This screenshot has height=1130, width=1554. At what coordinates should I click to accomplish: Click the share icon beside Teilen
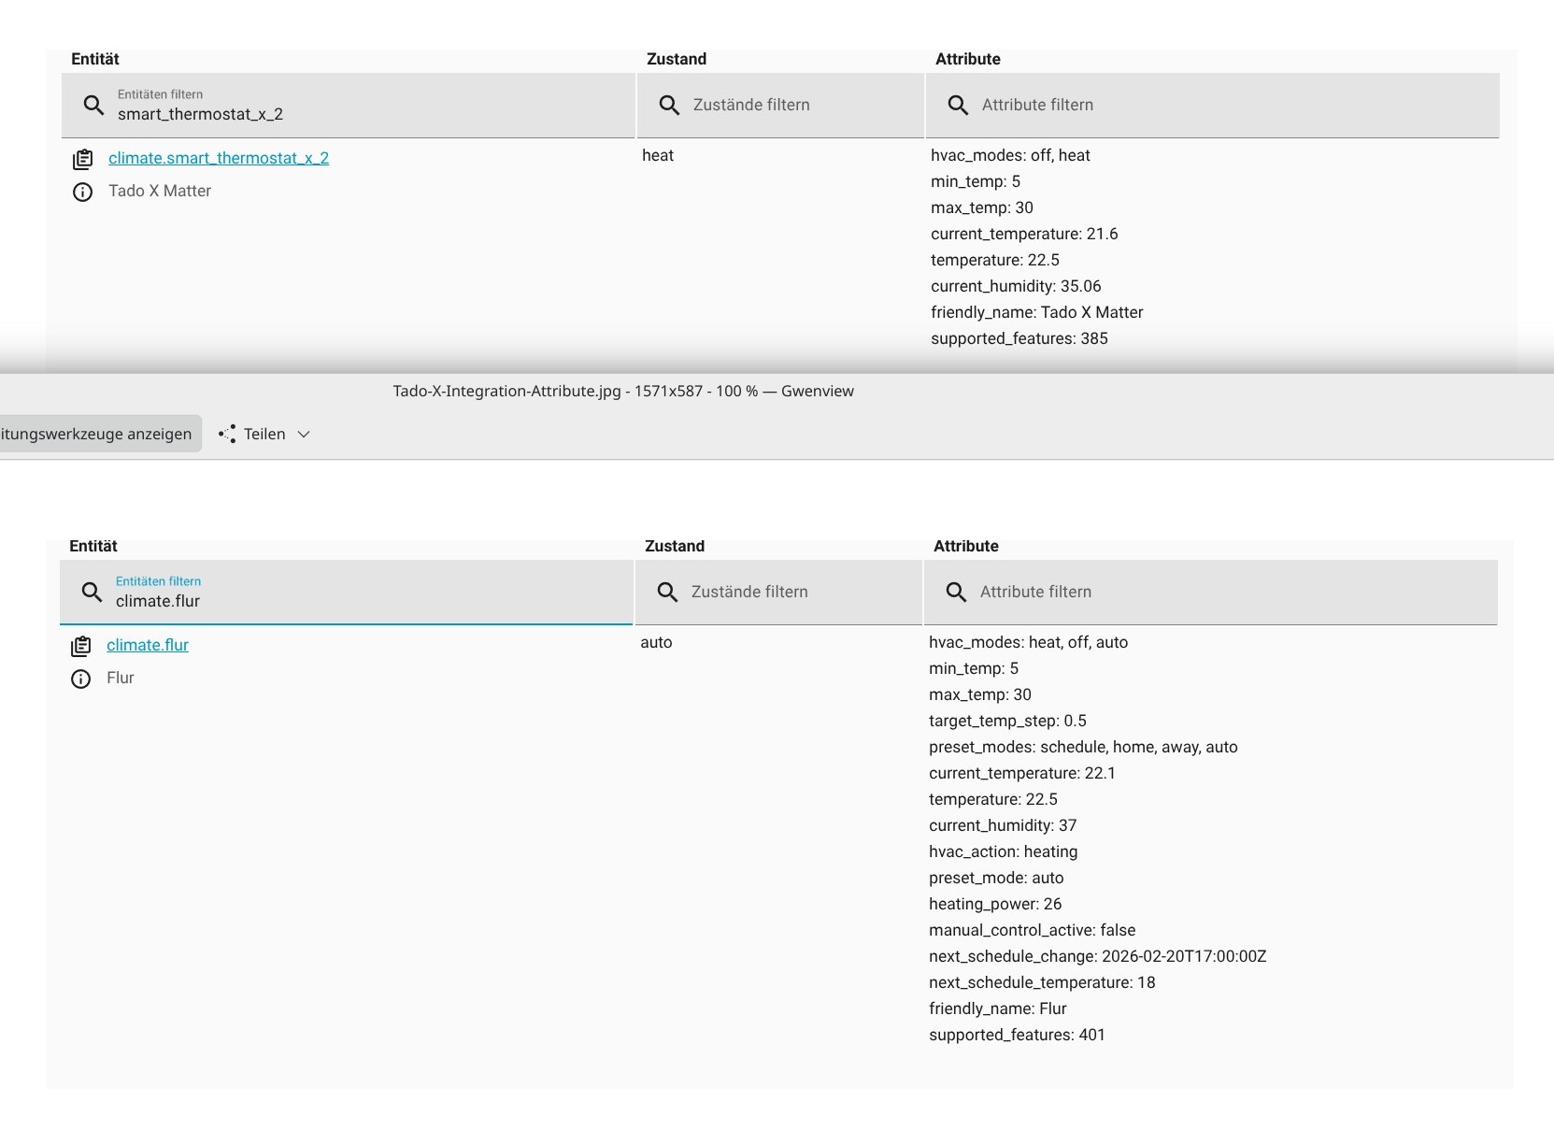coord(227,434)
